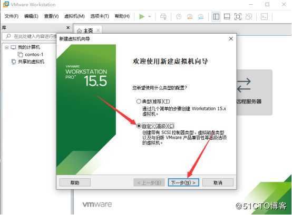Open the 选项卡(T) menu
Screen dimensions: 292x215
click(x=100, y=16)
